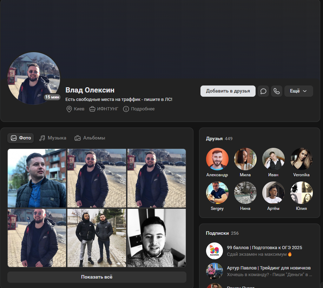The image size is (323, 288).
Task: Click the Фото tab image icon
Action: [14, 138]
